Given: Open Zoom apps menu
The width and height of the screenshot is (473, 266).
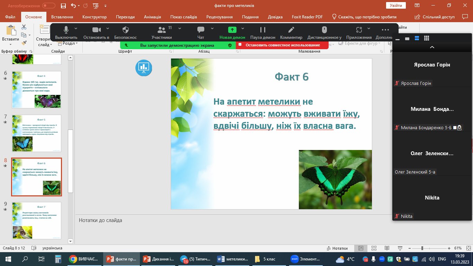Looking at the screenshot, I should [359, 33].
